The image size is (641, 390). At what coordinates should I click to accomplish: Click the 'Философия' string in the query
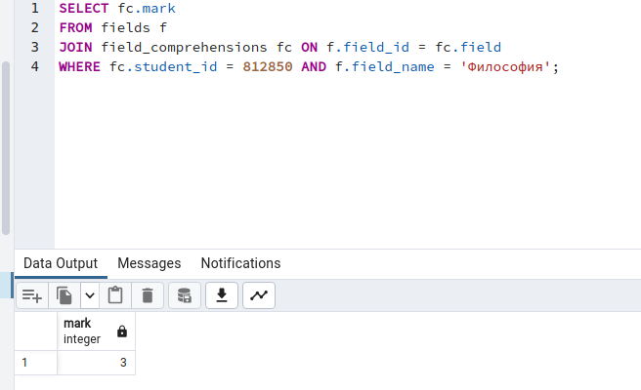pyautogui.click(x=505, y=67)
